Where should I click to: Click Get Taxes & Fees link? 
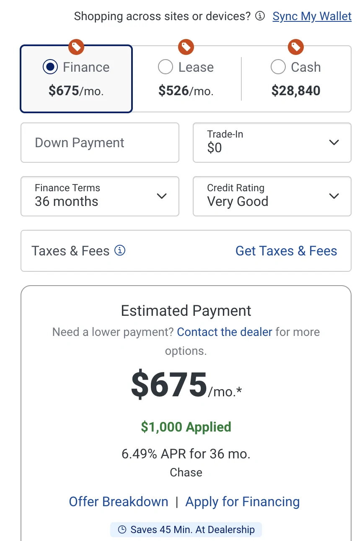click(286, 251)
